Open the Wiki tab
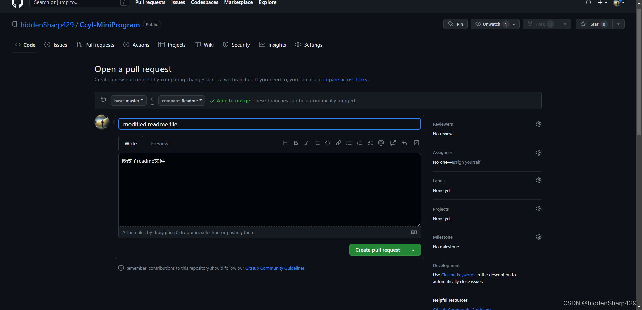The width and height of the screenshot is (642, 310). tap(204, 45)
